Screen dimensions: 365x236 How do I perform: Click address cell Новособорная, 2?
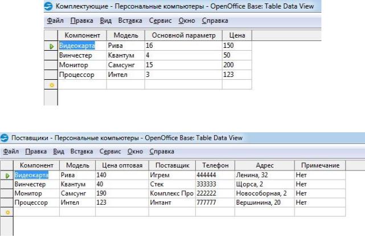coord(265,193)
